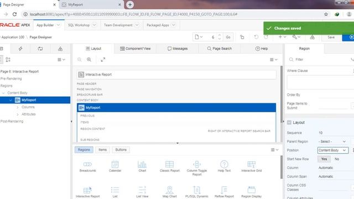
Task: Select the List View region type
Action: (142, 192)
